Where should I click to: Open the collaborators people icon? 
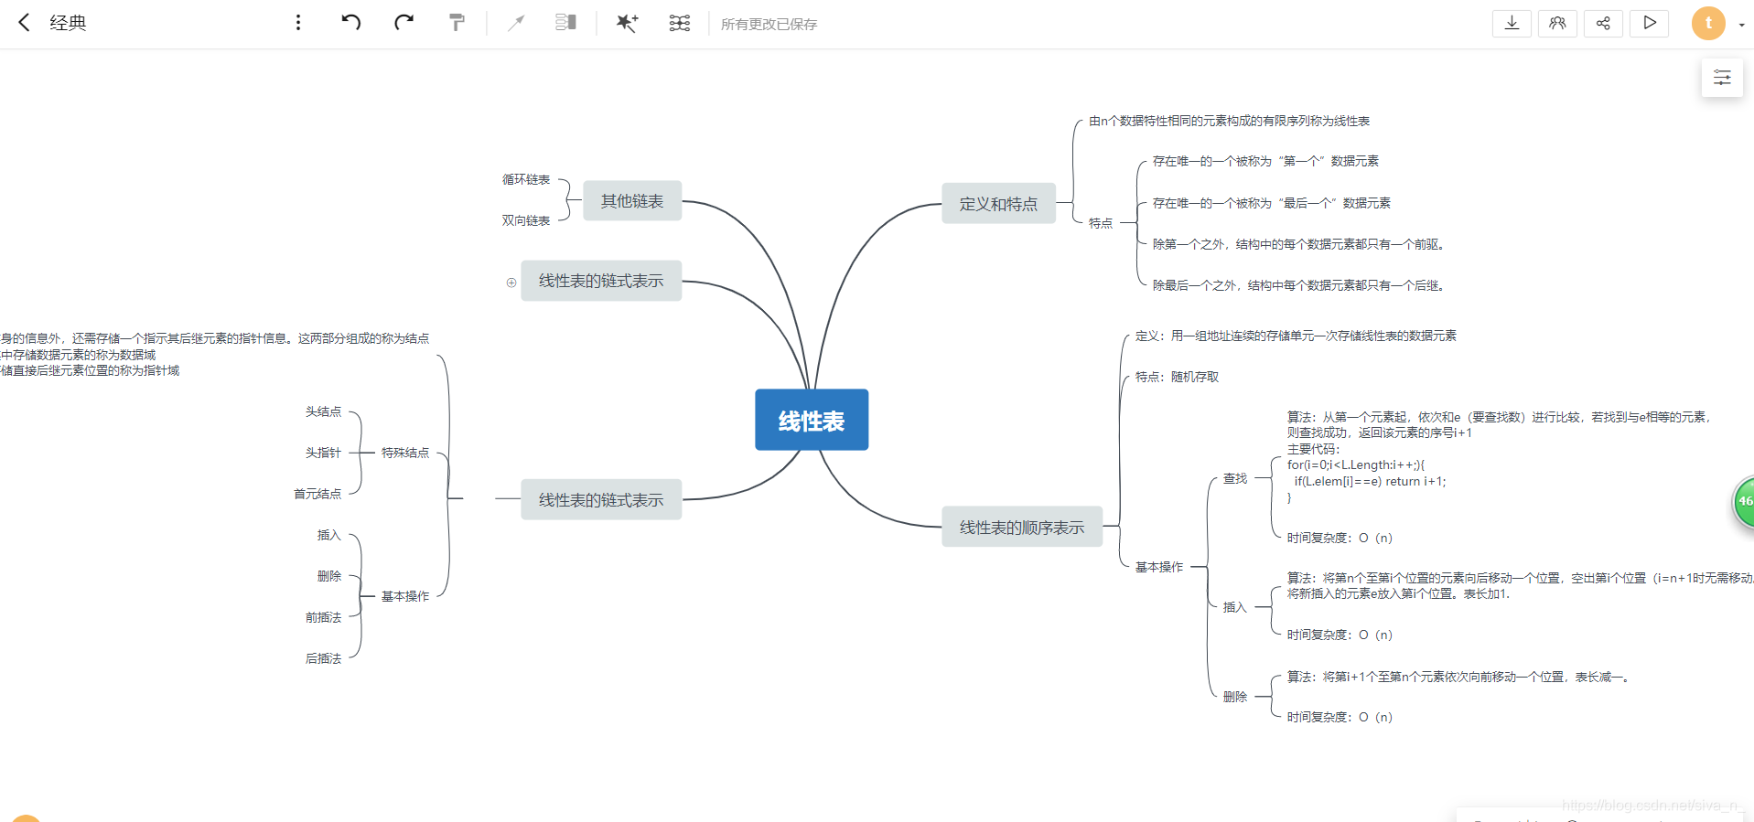click(x=1557, y=23)
